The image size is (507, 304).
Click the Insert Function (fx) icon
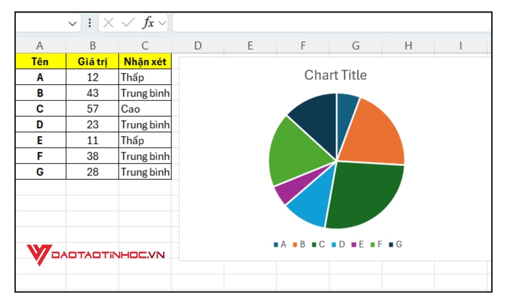[148, 23]
